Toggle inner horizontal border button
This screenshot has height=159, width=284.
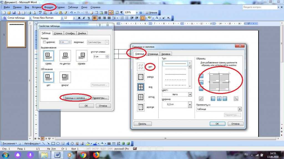coord(201,82)
